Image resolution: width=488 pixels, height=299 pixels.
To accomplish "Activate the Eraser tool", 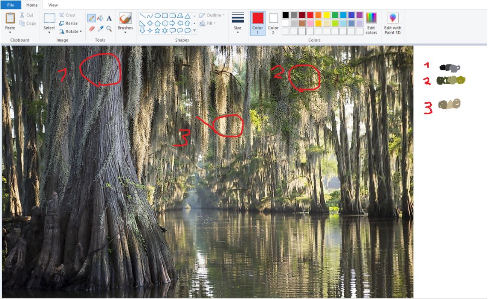I will (91, 29).
